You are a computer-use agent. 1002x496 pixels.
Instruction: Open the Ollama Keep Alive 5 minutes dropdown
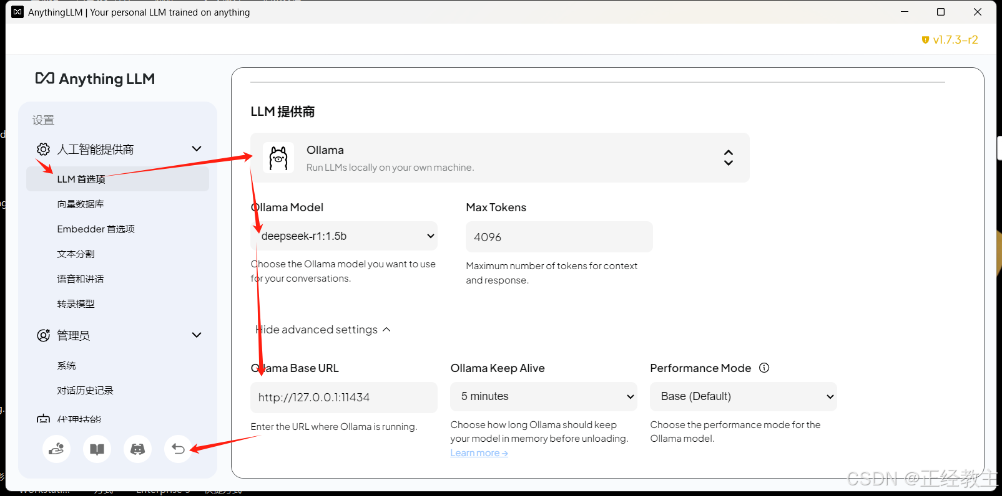tap(544, 396)
